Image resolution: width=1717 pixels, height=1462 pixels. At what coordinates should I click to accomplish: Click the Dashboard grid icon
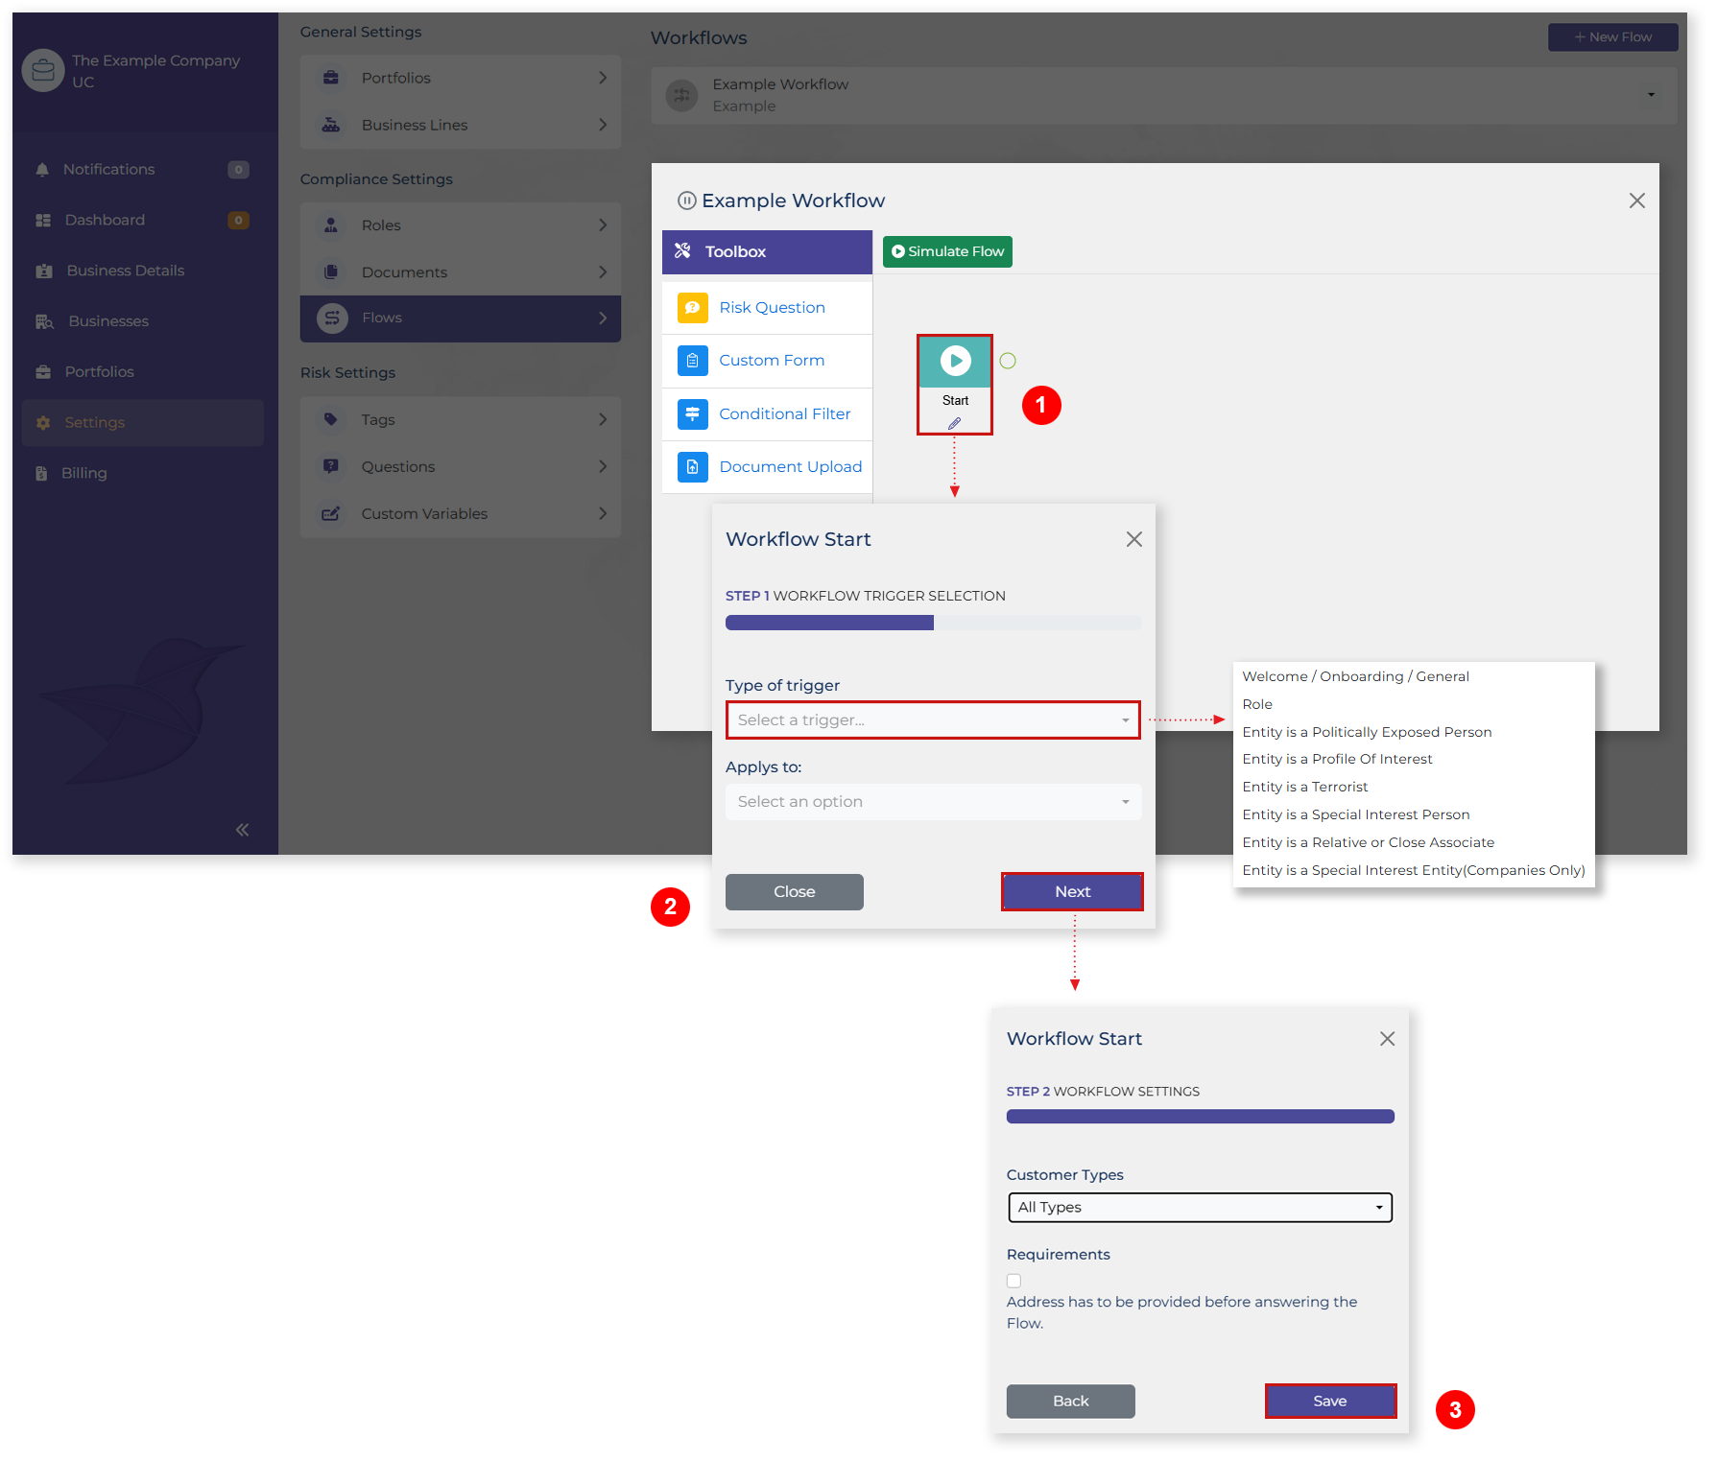[43, 221]
